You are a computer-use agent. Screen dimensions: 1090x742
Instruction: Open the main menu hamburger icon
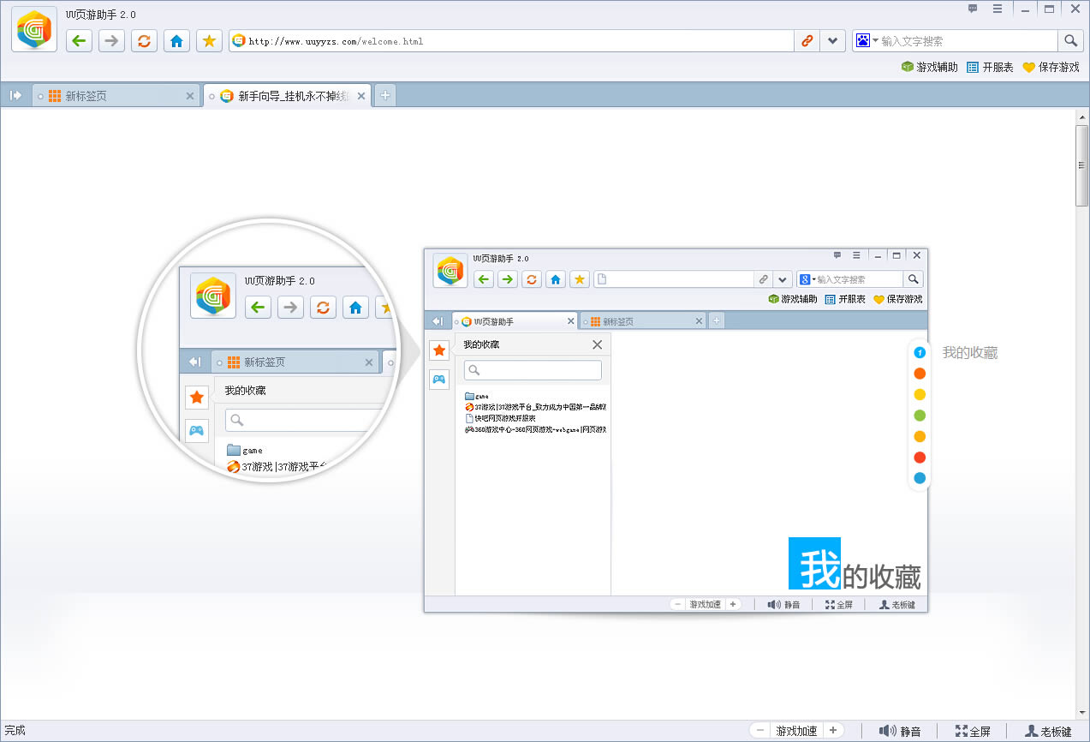(997, 9)
